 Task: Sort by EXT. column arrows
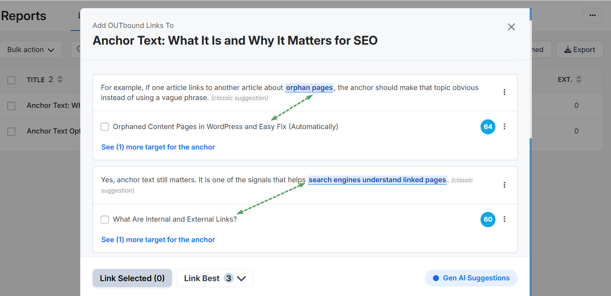click(579, 80)
